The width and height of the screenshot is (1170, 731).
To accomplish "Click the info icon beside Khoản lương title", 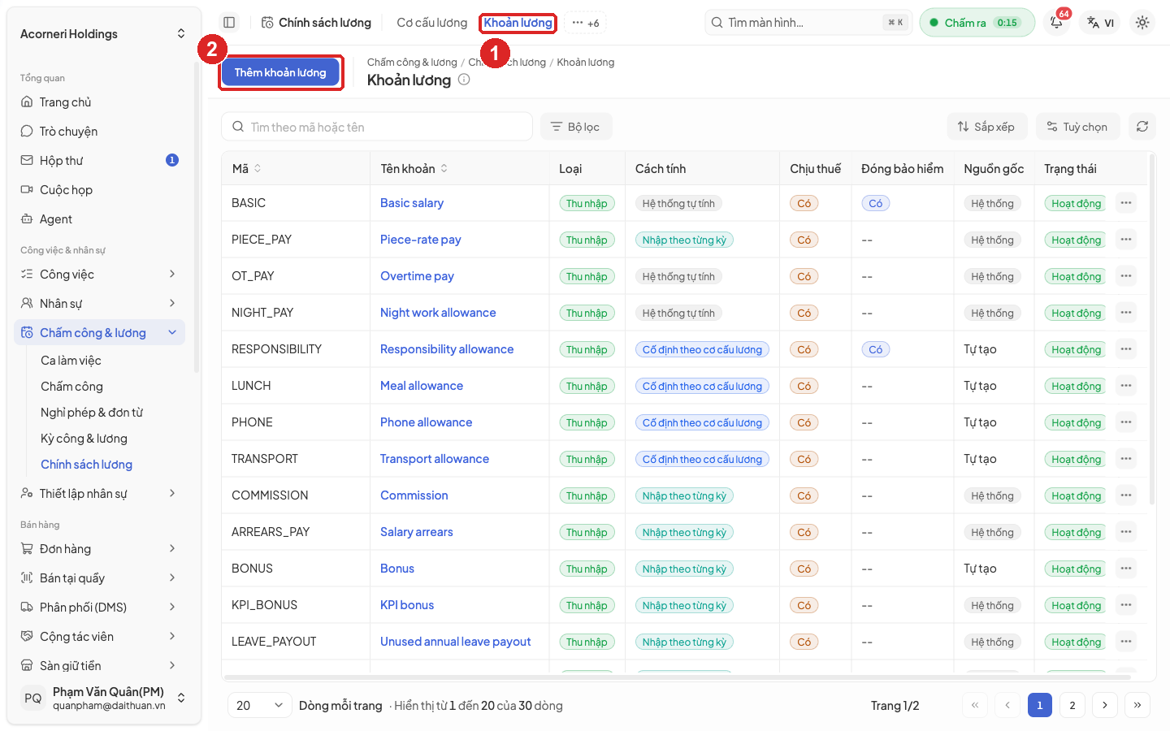I will 464,80.
